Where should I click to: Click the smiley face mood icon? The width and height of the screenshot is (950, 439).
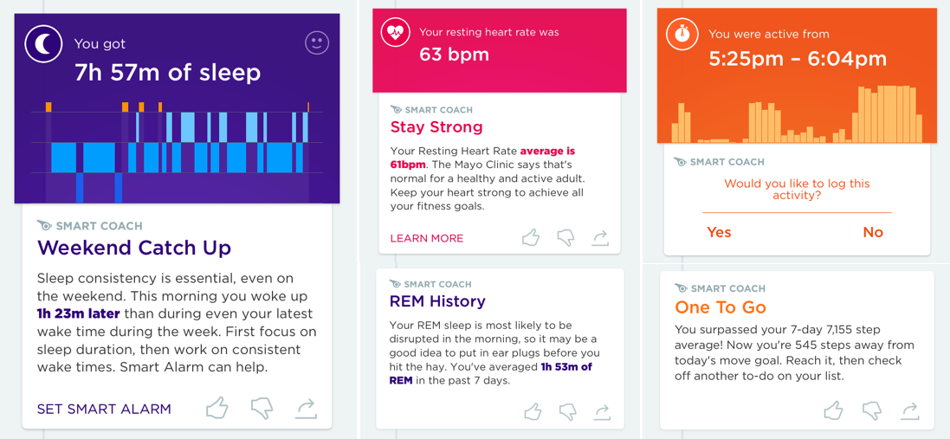tap(317, 43)
